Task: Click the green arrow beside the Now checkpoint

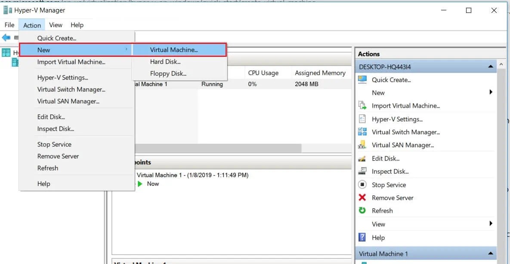Action: (141, 183)
